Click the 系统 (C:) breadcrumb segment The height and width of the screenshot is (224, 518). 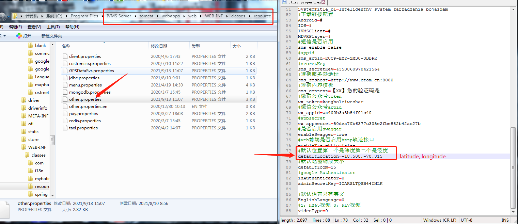[55, 16]
